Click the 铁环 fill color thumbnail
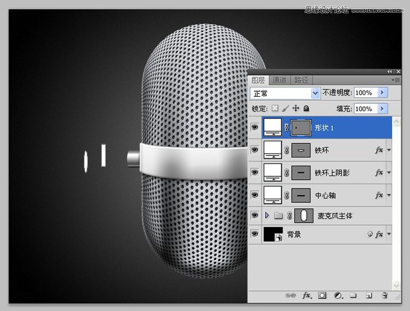The image size is (410, 311). point(273,150)
